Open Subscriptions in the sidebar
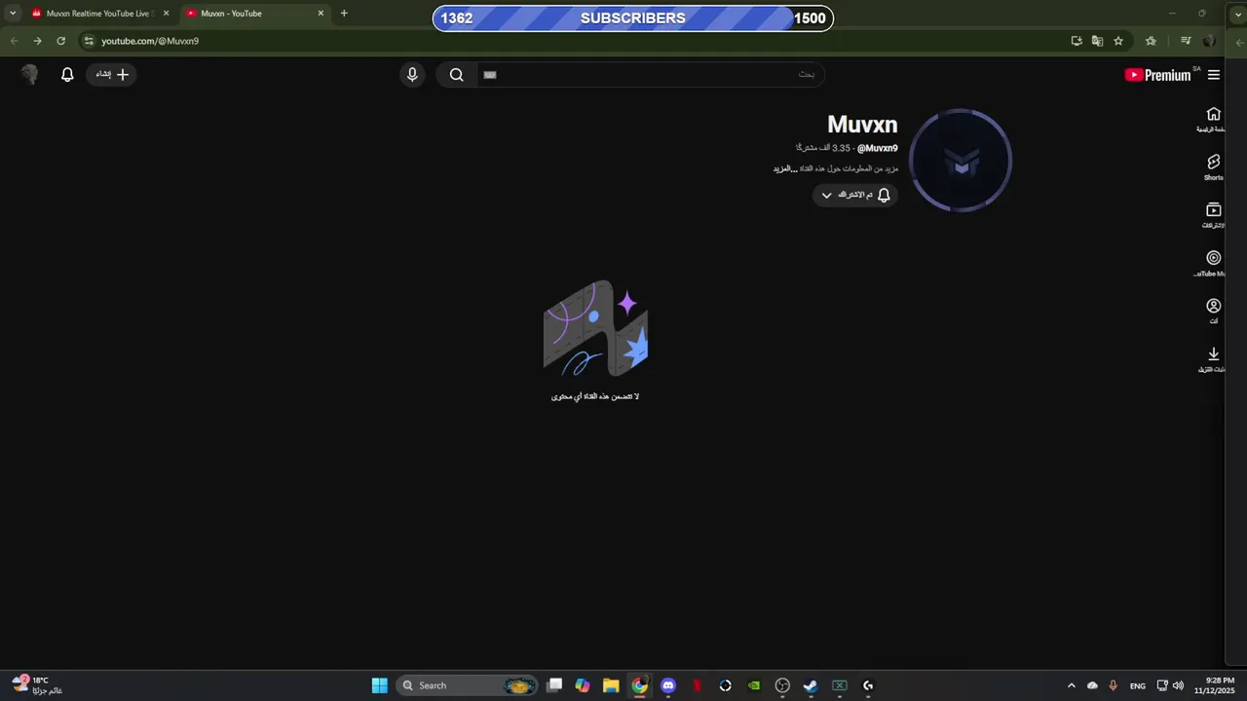The image size is (1247, 701). click(1213, 215)
